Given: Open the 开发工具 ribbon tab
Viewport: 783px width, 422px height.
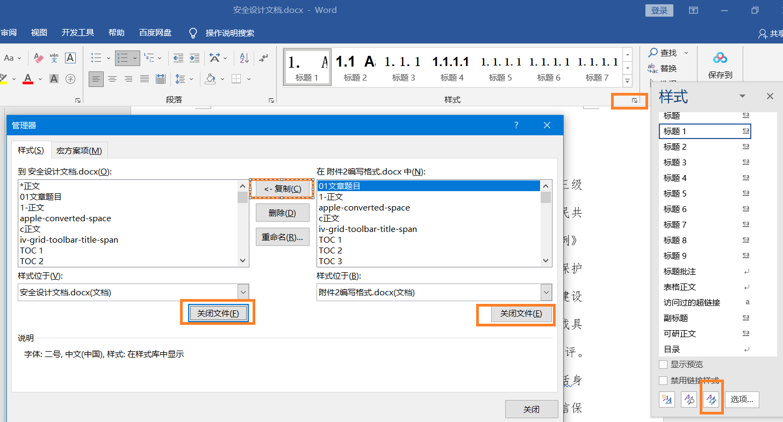Looking at the screenshot, I should tap(78, 33).
